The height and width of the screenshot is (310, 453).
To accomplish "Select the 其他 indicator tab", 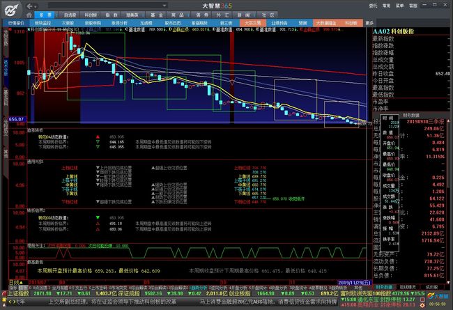I will click(x=358, y=288).
